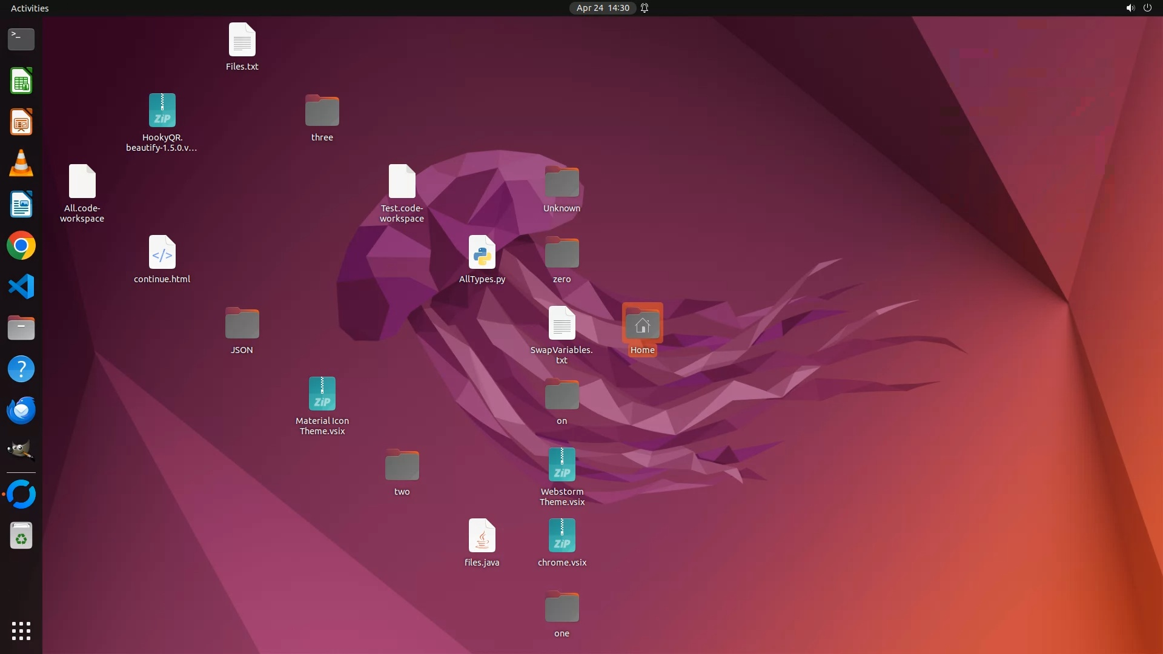1163x654 pixels.
Task: Launch GIMP from the dock
Action: click(21, 451)
